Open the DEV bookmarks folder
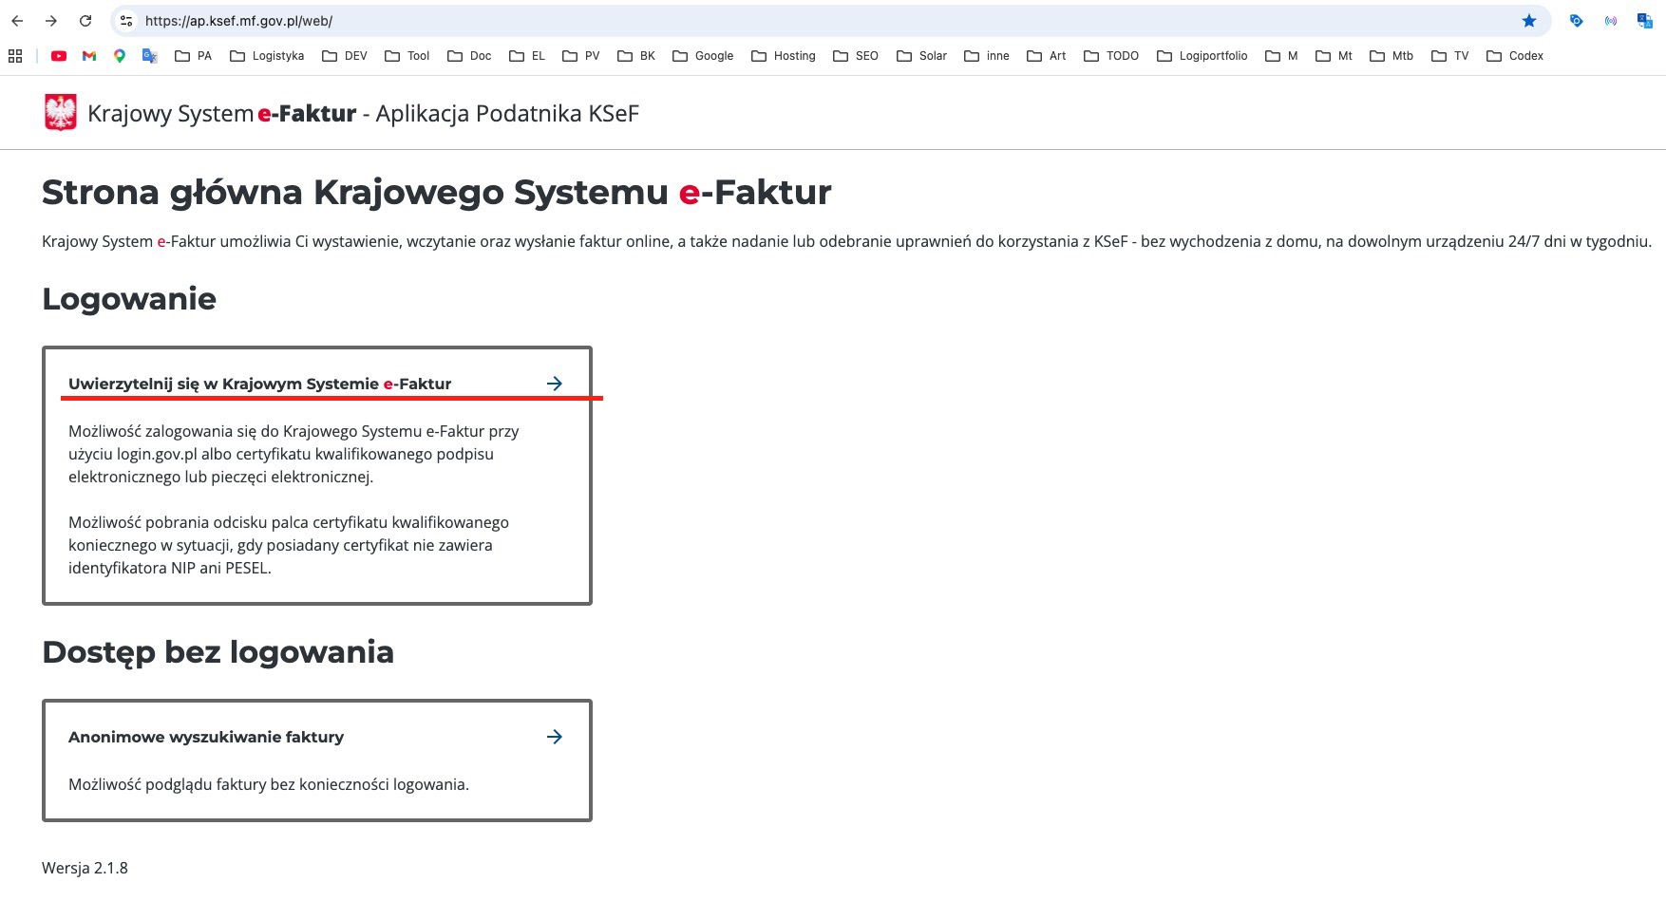 (345, 56)
